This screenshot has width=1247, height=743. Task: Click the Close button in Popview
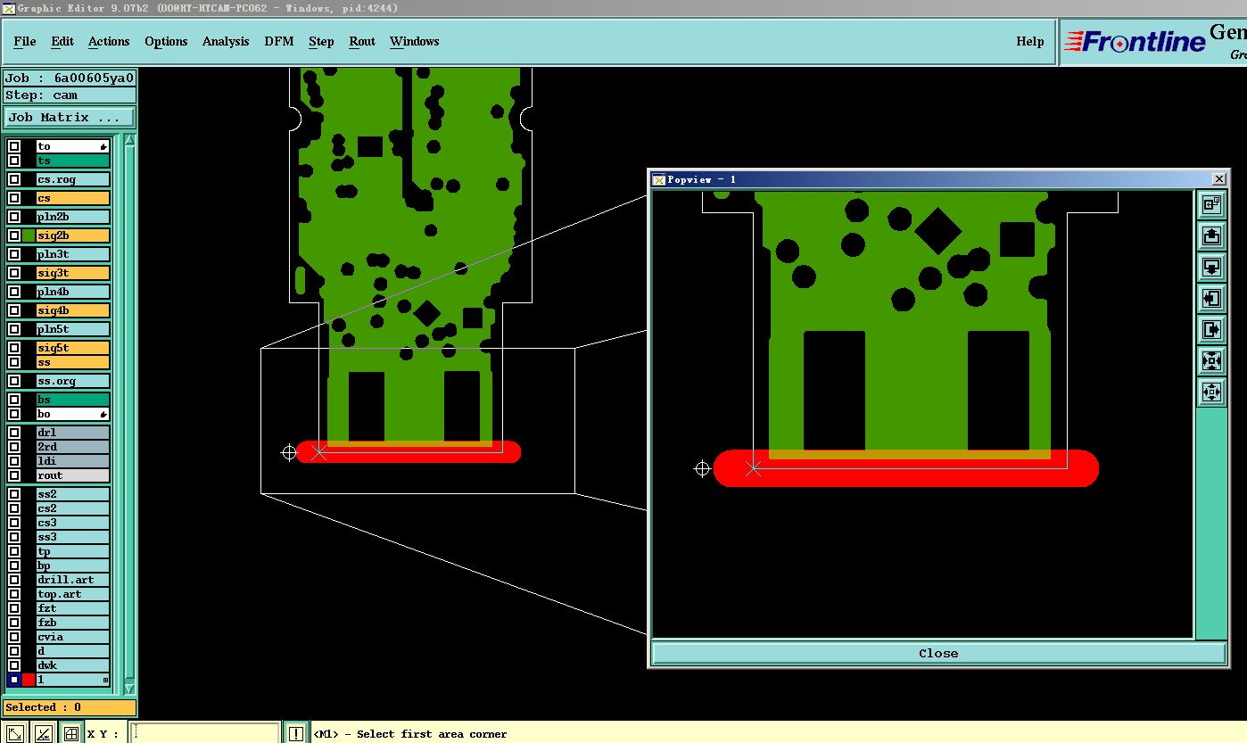pyautogui.click(x=938, y=653)
